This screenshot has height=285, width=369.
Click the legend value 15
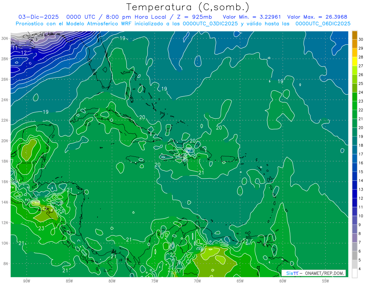click(x=361, y=172)
